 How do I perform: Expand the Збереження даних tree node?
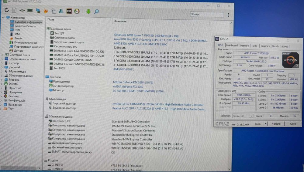point(2,76)
